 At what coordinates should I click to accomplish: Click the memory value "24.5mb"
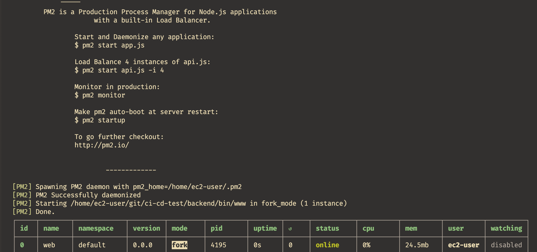[x=417, y=245]
